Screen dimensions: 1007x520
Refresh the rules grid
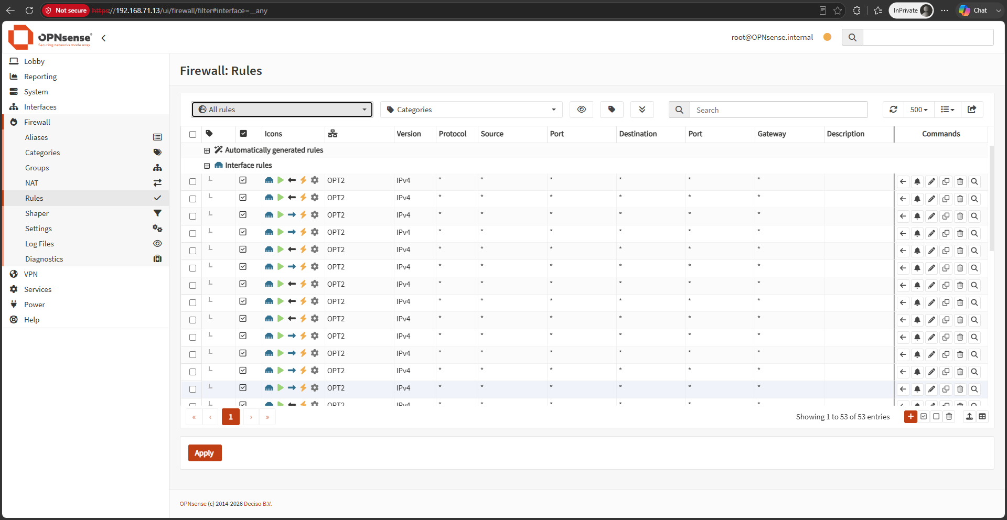coord(893,110)
